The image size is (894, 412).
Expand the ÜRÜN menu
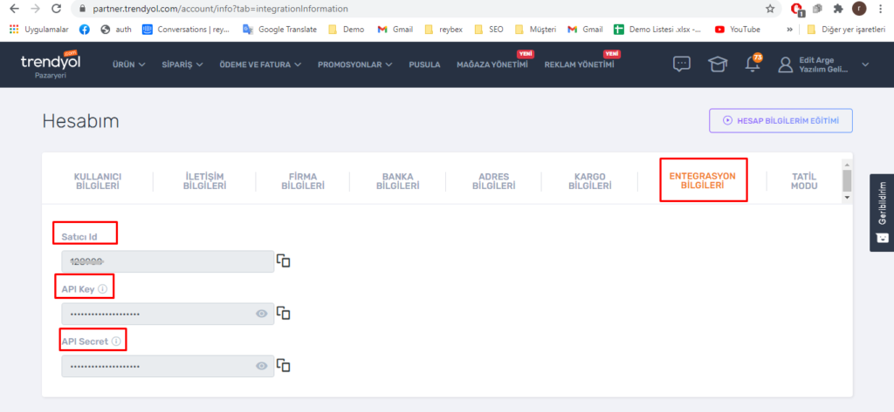point(129,64)
